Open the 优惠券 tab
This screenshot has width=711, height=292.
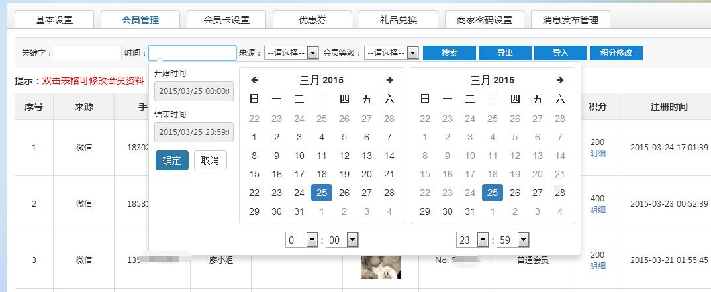coord(312,20)
